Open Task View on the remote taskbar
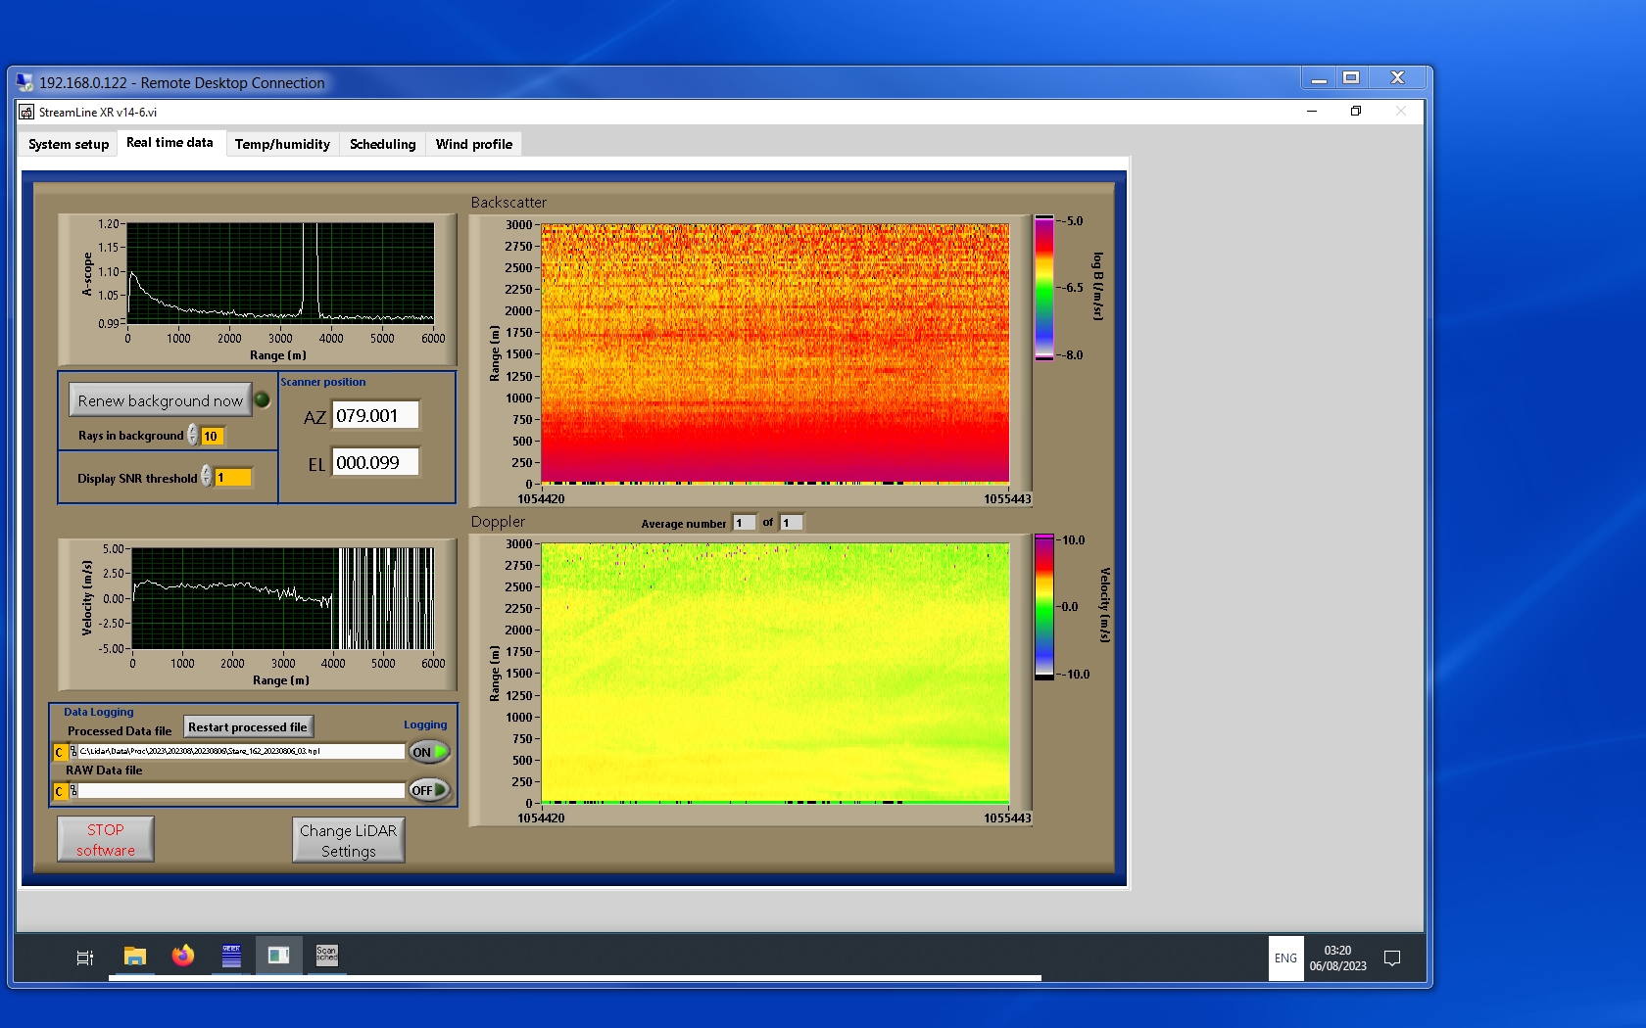This screenshot has height=1028, width=1646. coord(85,958)
